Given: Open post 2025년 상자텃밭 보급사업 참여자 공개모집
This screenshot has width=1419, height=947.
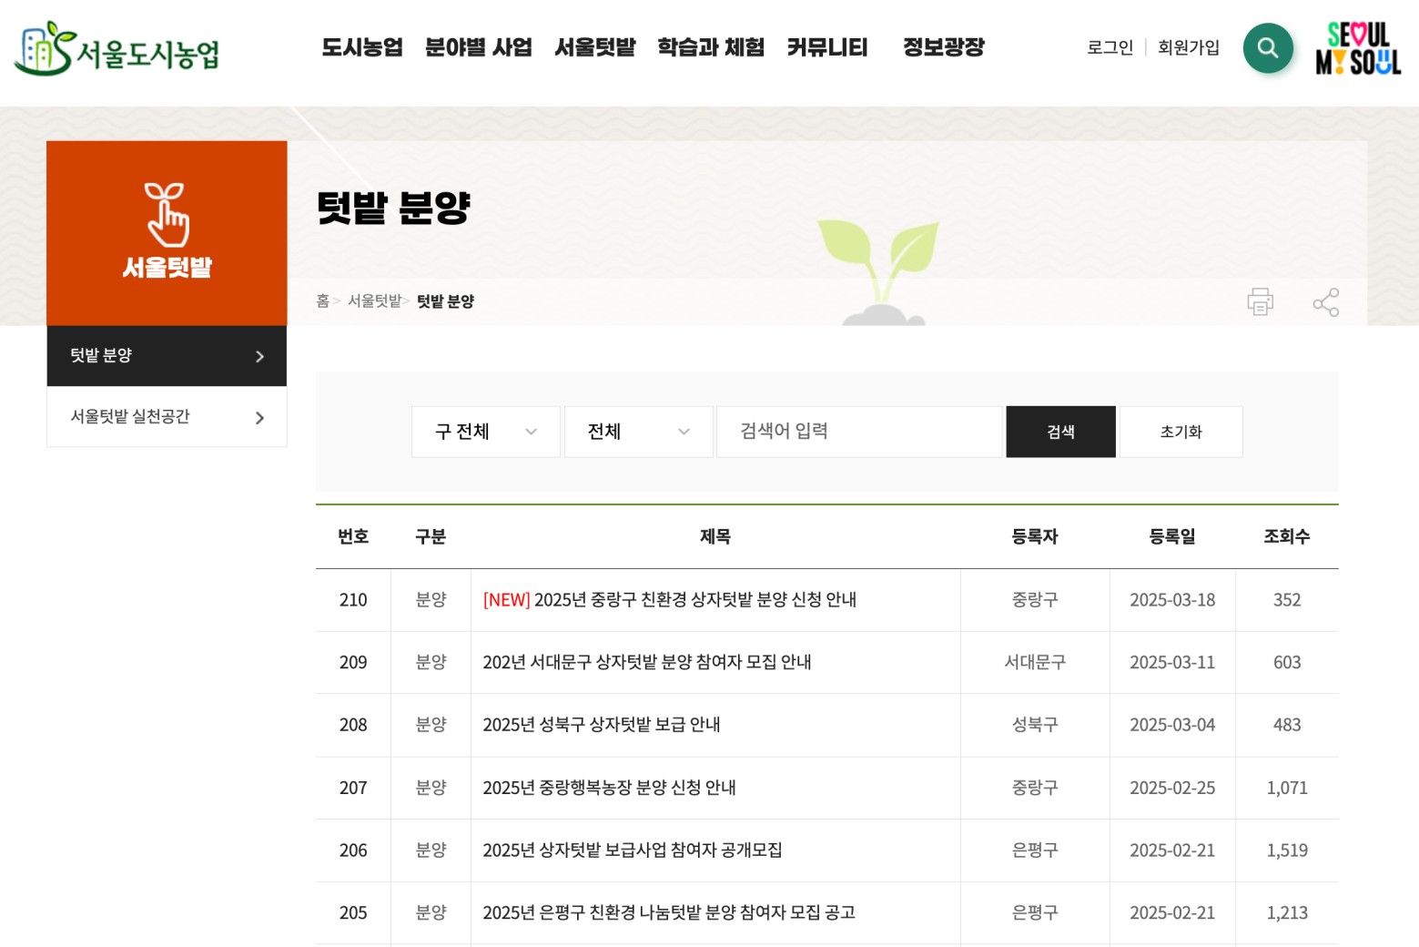Looking at the screenshot, I should tap(633, 850).
